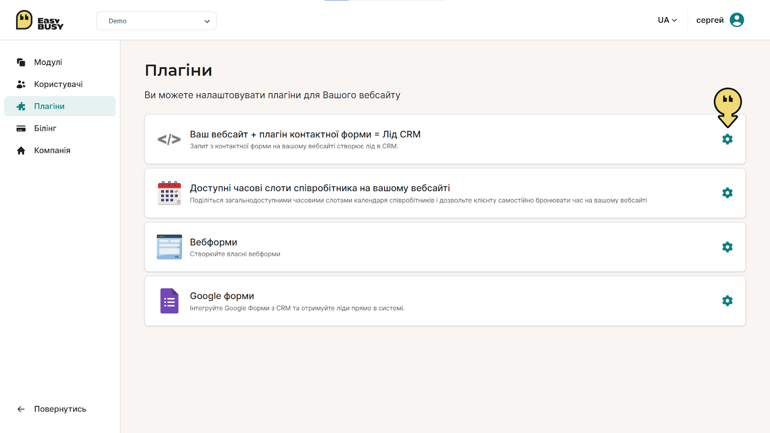Click 'Створюйте власні вебформи' description

235,254
